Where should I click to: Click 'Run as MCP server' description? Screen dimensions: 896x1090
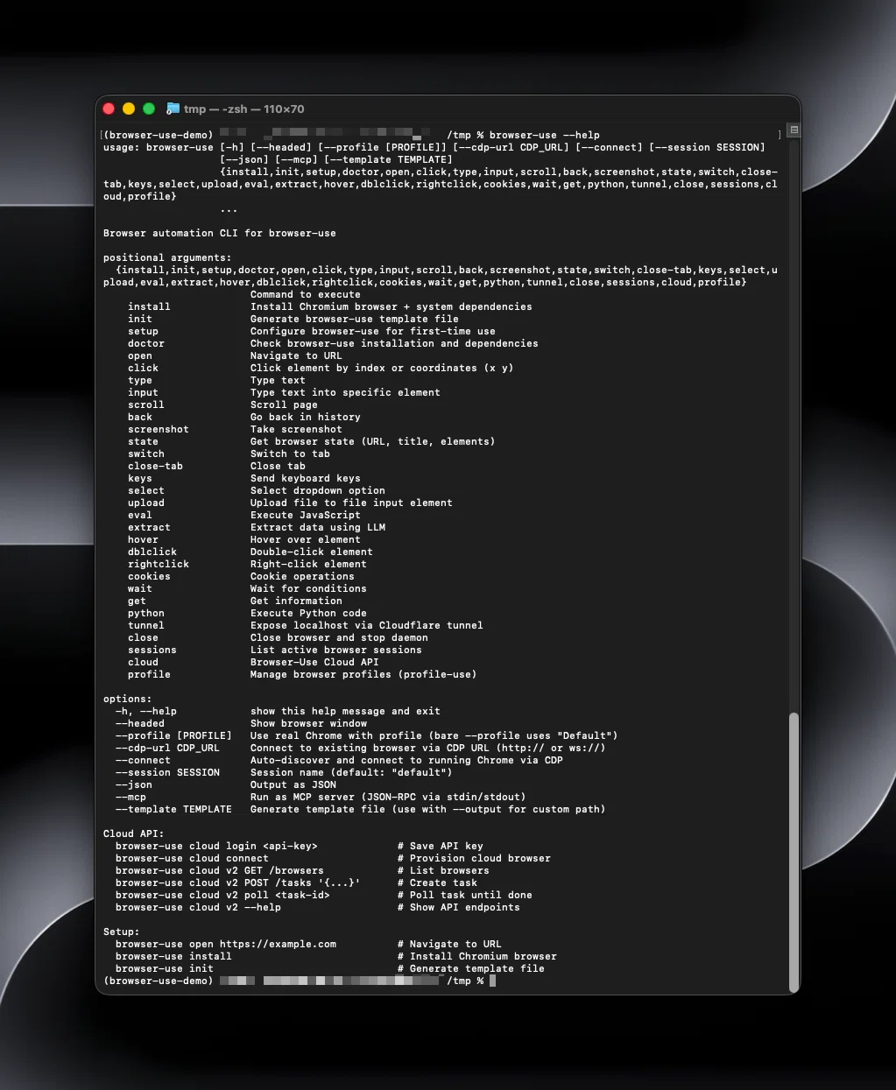[388, 797]
